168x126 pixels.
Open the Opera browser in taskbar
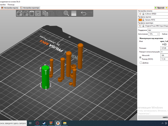pos(37,123)
